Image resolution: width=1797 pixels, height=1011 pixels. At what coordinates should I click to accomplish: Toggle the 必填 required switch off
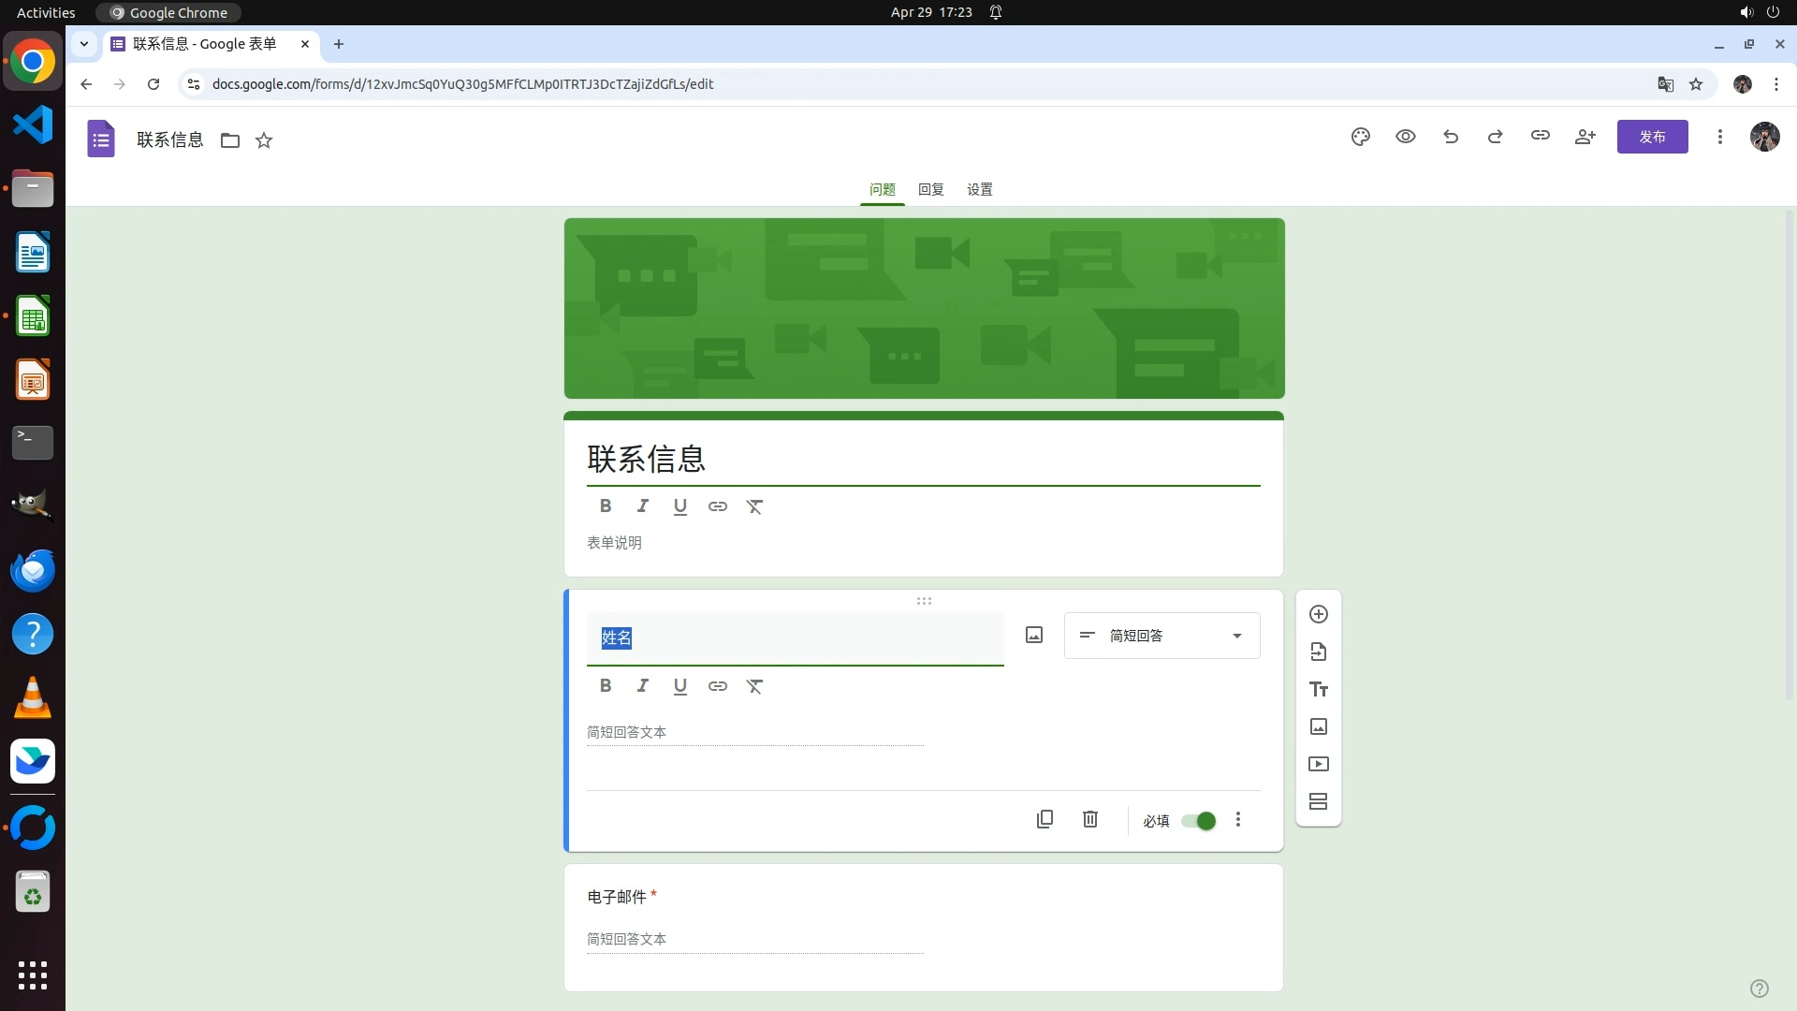[x=1198, y=821]
